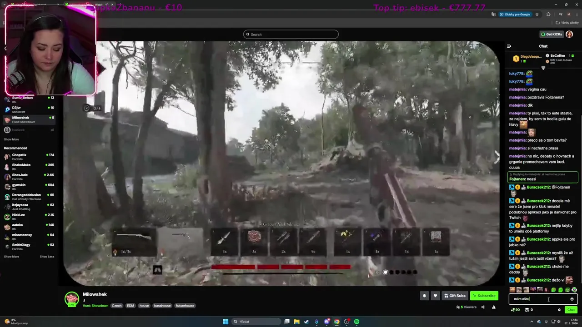
Task: Open Milowshek streamer avatar
Action: pos(71,298)
